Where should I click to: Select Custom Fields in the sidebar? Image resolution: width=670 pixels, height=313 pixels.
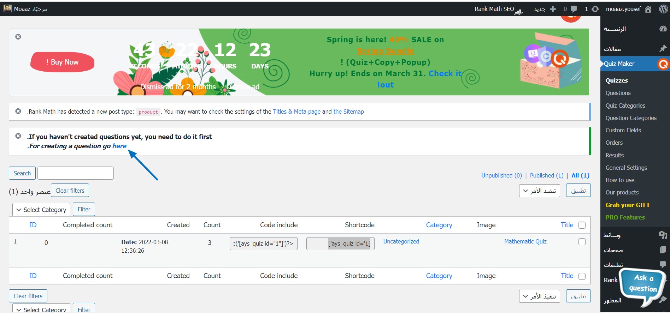(x=623, y=130)
